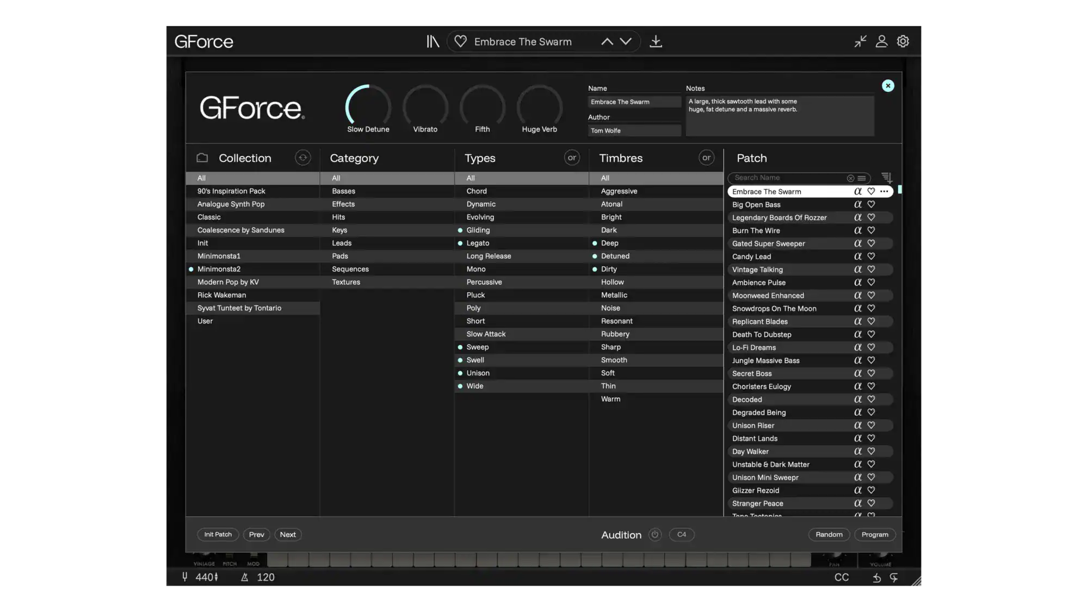Click the save patch download icon
Image resolution: width=1088 pixels, height=612 pixels.
pos(656,41)
